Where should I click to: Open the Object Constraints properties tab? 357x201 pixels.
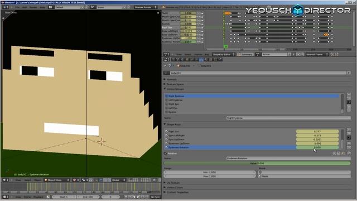(192, 60)
